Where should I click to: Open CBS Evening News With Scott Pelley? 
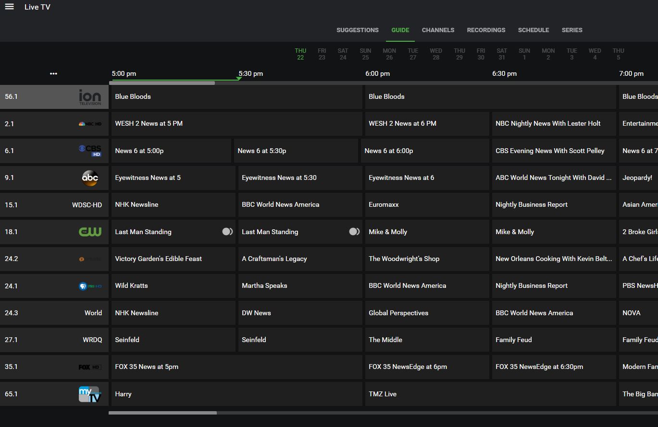(x=554, y=151)
